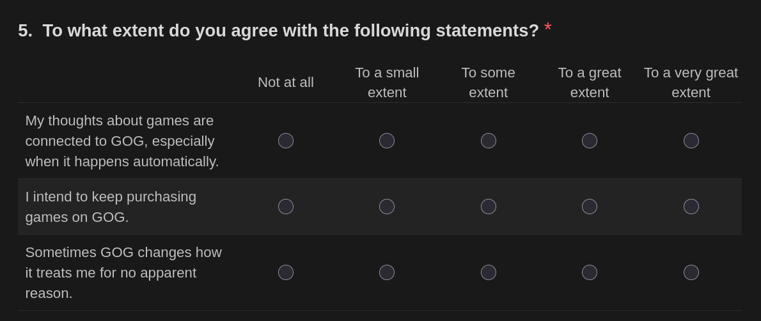Screen dimensions: 761x321
Task: Select 'To some extent' for thoughts about games
Action: [489, 141]
